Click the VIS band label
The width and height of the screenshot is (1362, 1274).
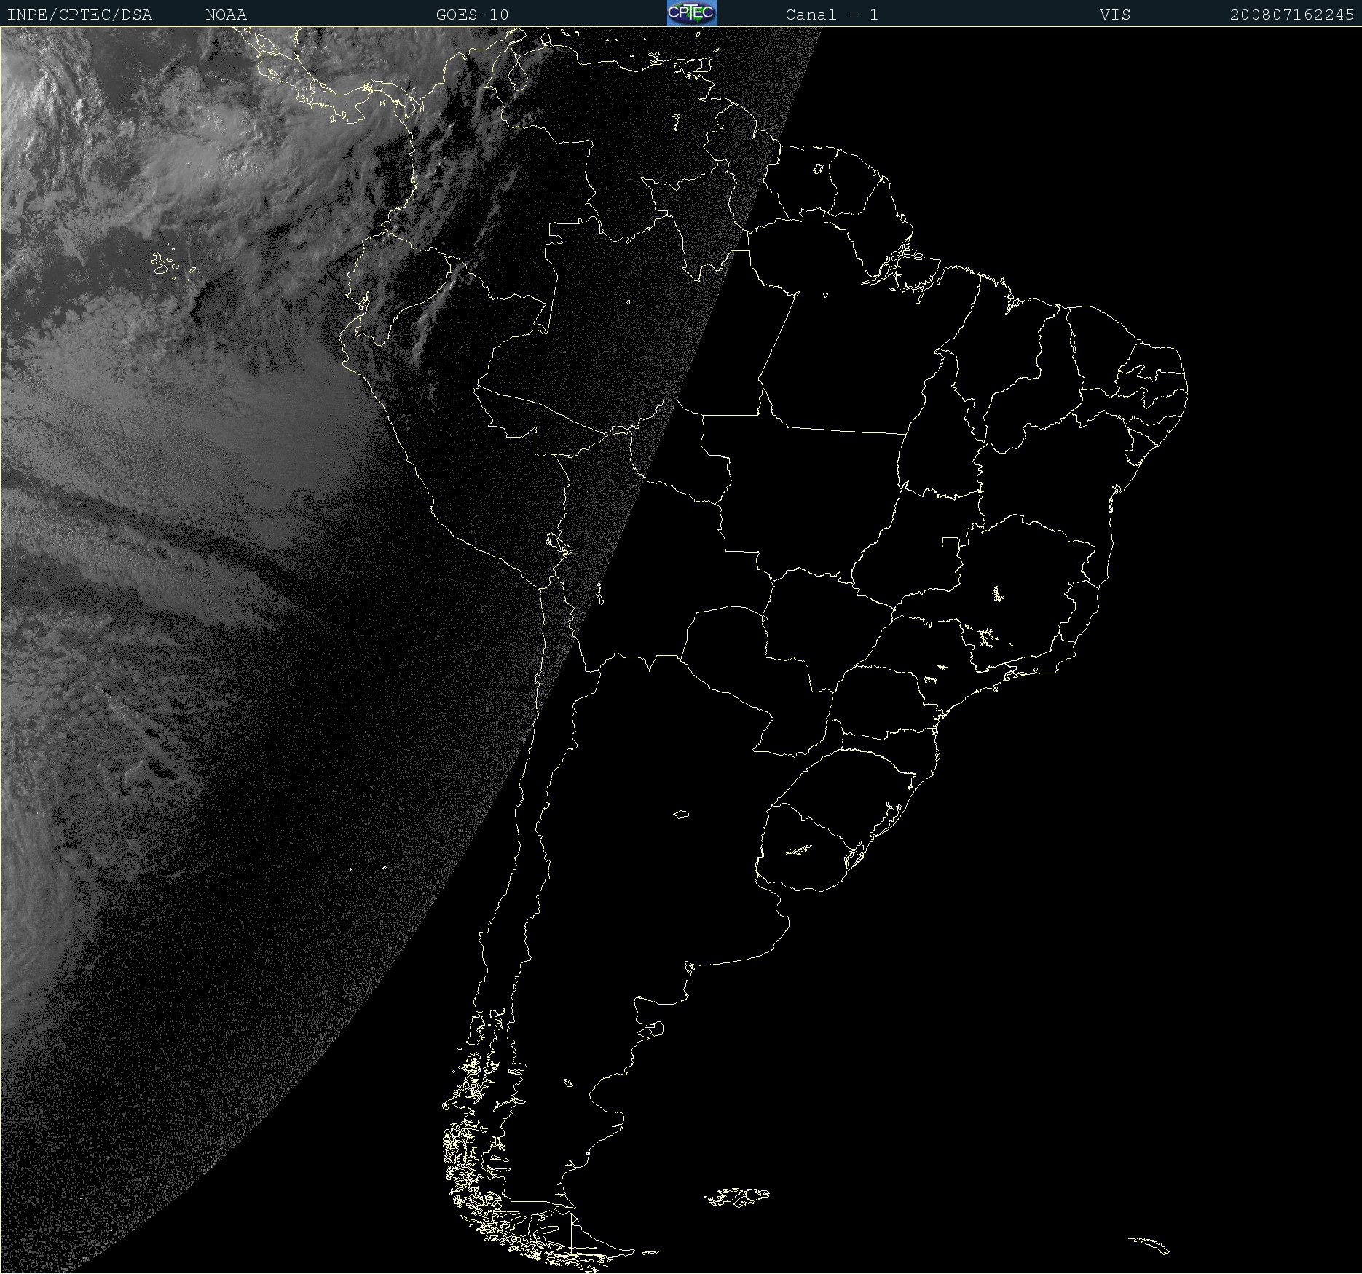1115,15
